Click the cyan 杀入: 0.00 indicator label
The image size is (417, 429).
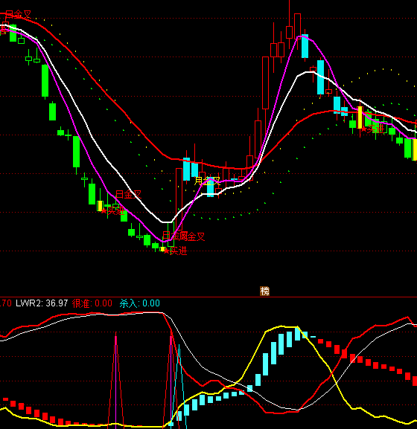click(x=140, y=303)
